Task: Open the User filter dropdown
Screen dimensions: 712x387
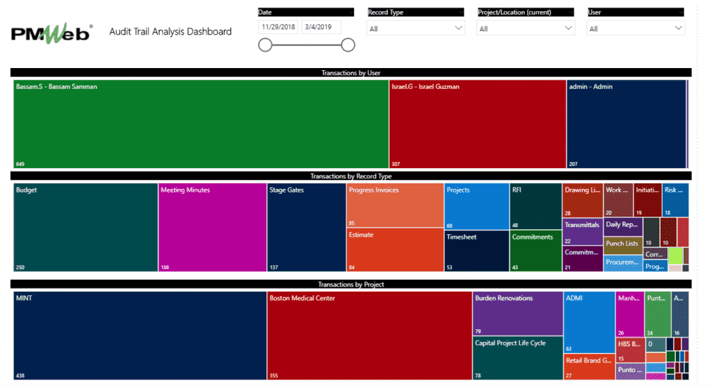Action: (636, 28)
